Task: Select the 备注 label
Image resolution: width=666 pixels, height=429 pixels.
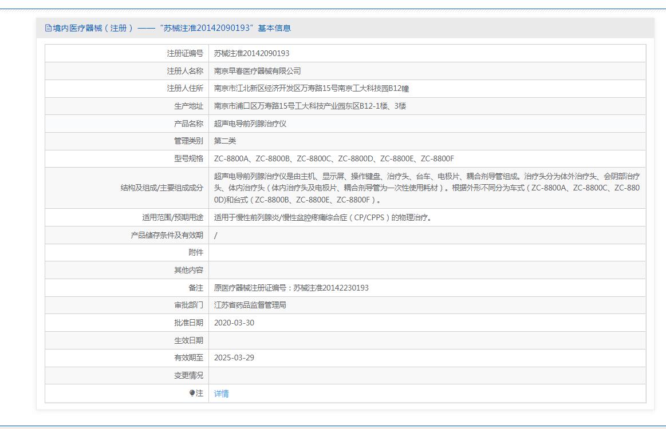Action: (x=196, y=288)
